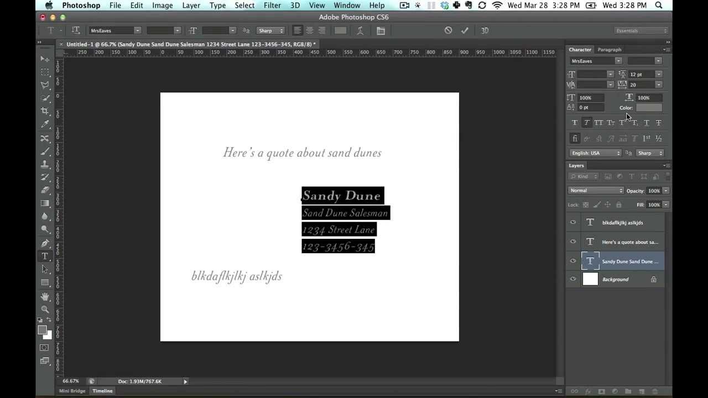This screenshot has width=708, height=398.
Task: Select the Path Selection tool
Action: pos(45,269)
